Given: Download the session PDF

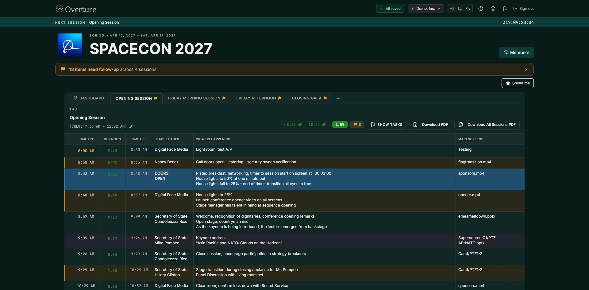Looking at the screenshot, I should 430,125.
